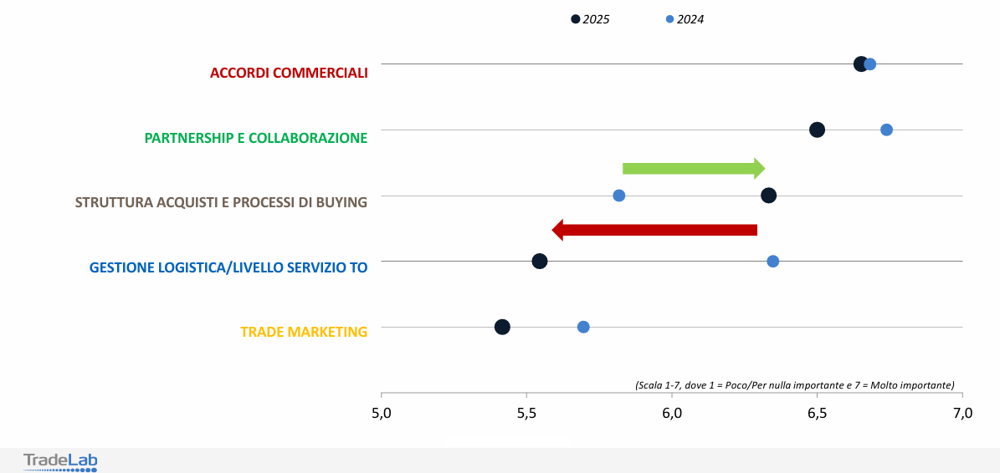Click the 6,0 axis tick label
This screenshot has width=1000, height=473.
672,413
